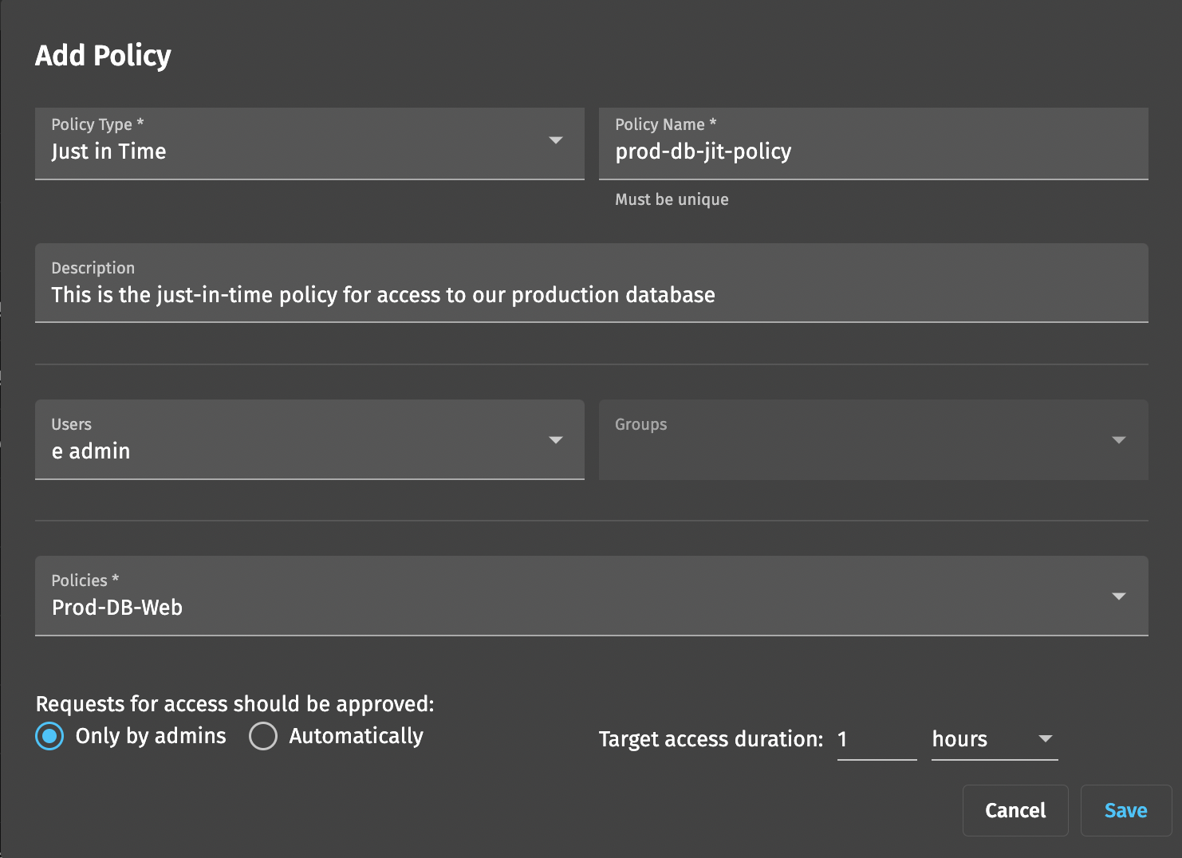Click the target access duration number field

[x=876, y=740]
